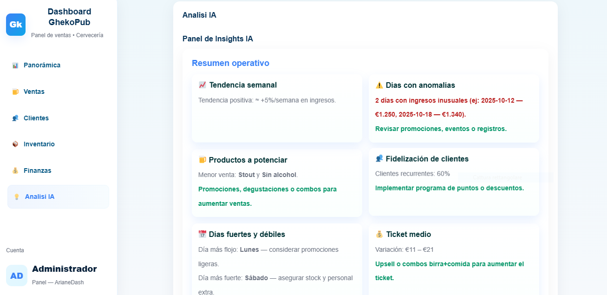607x295 pixels.
Task: Click the Administrador account name
Action: tap(64, 269)
